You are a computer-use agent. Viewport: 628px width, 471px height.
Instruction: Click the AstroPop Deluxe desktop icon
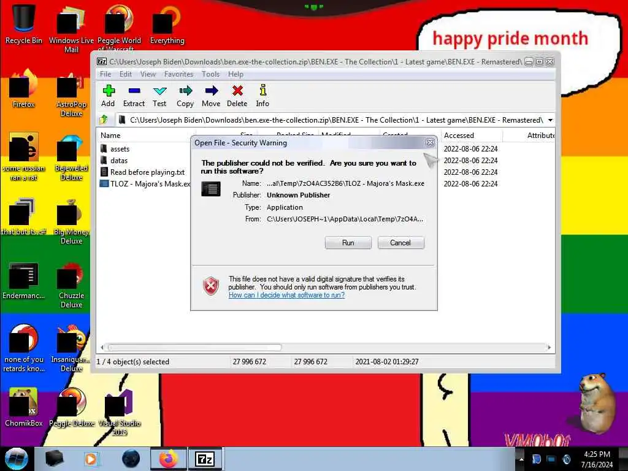point(71,93)
